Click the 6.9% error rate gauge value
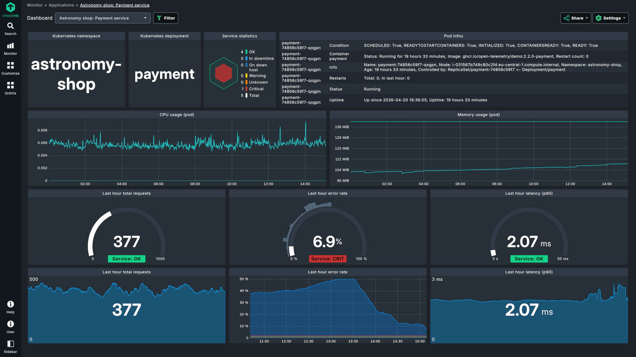This screenshot has height=357, width=636. (327, 242)
